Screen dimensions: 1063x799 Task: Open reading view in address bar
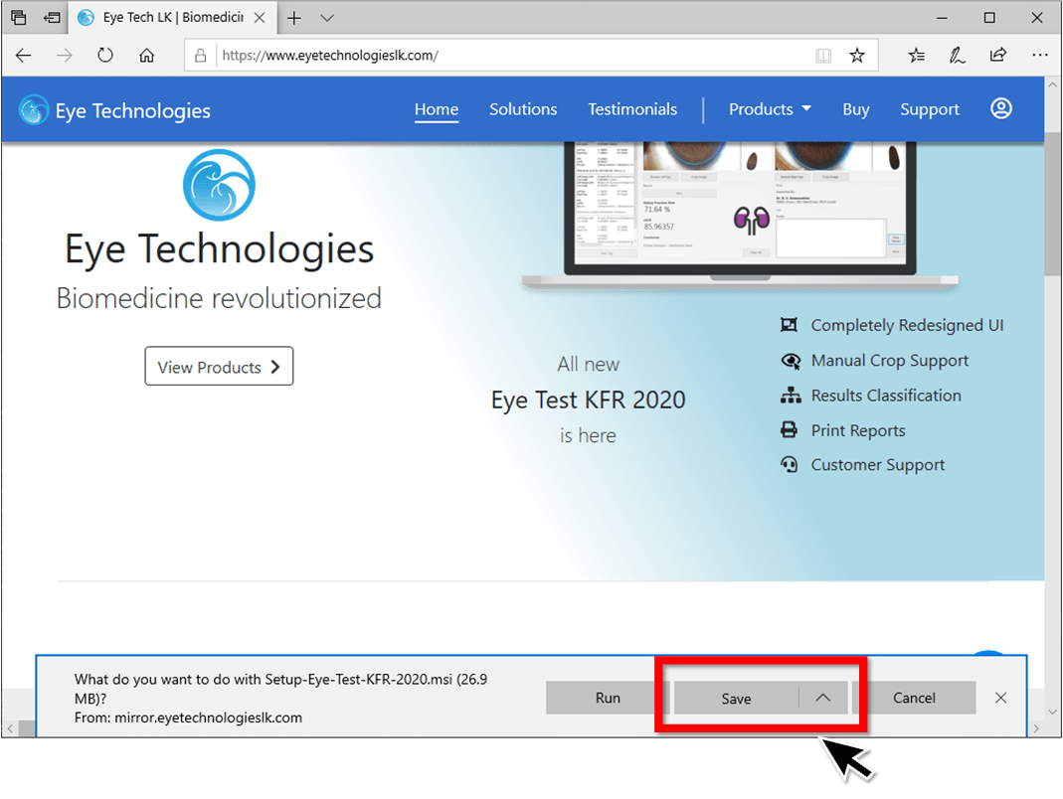(x=823, y=56)
